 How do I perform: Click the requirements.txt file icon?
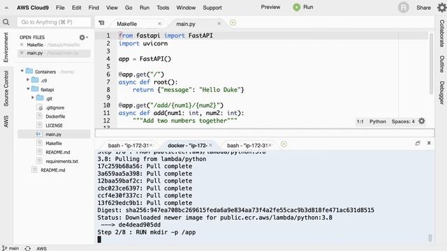39,161
